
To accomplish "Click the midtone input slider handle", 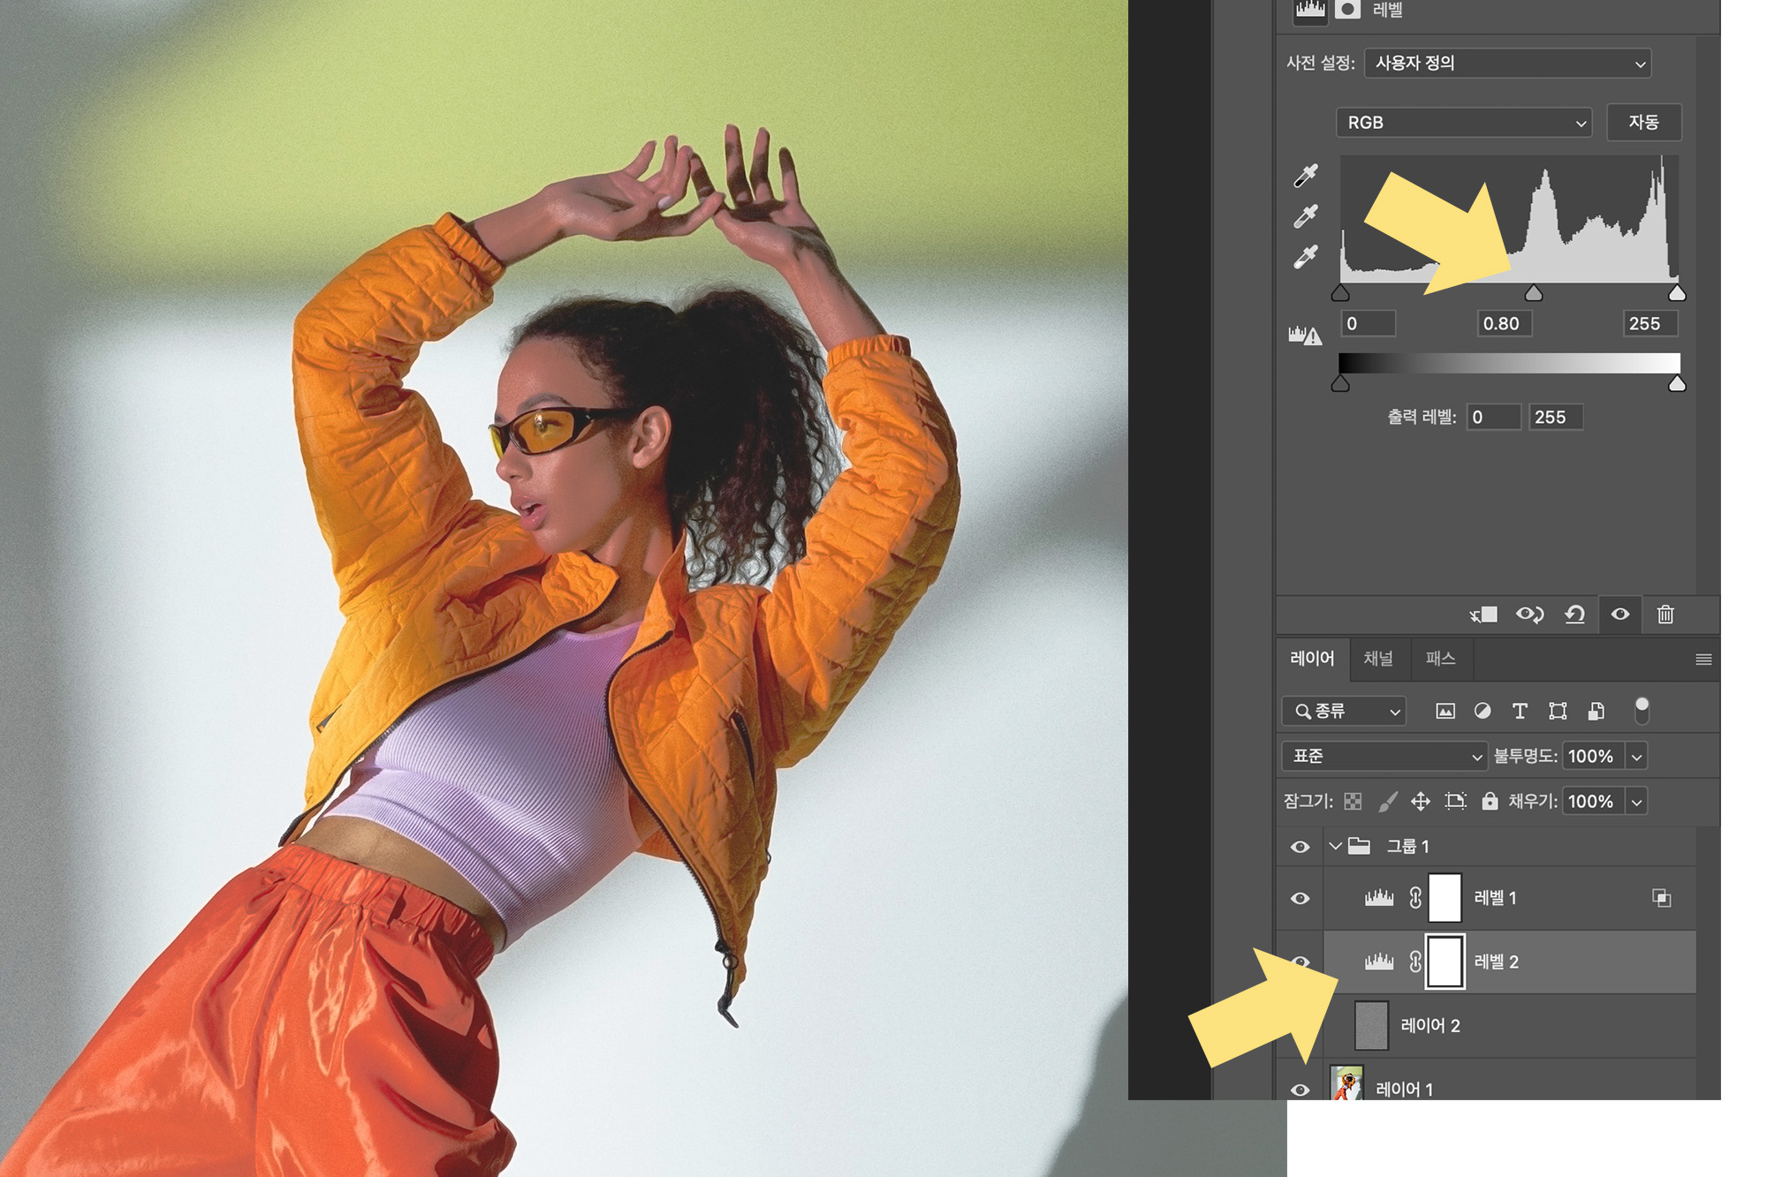I will coord(1534,293).
